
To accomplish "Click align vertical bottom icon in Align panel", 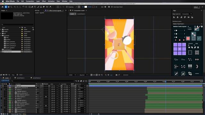I will click(192, 17).
